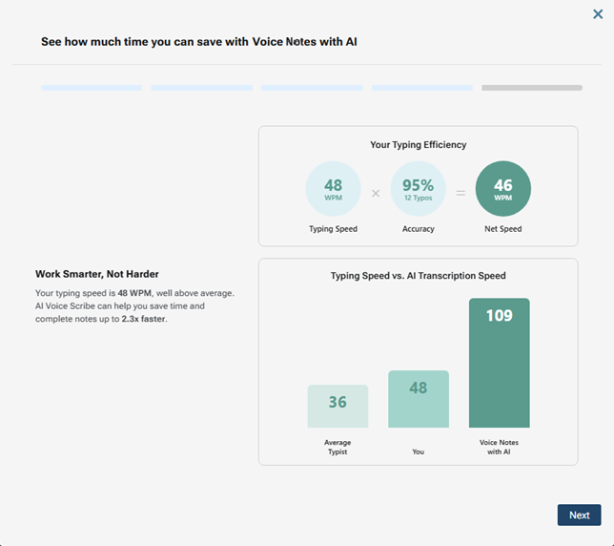This screenshot has width=614, height=546.
Task: Select the second progress step segment
Action: point(201,88)
